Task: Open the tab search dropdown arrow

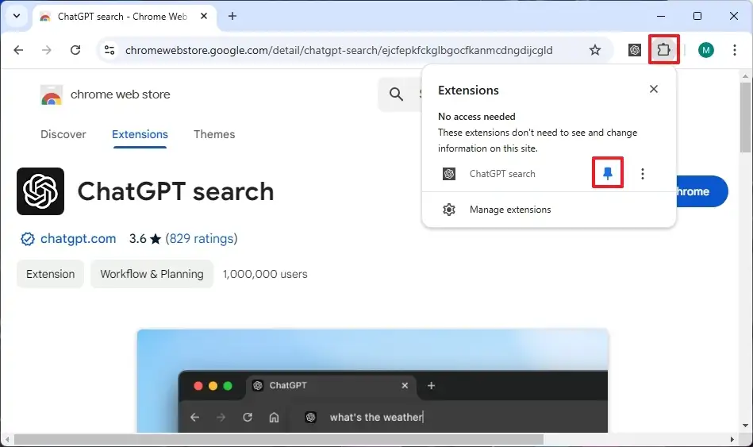Action: click(17, 16)
